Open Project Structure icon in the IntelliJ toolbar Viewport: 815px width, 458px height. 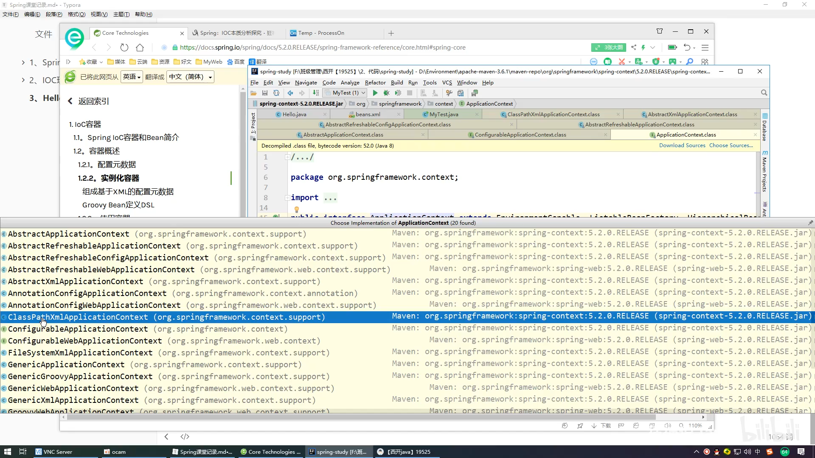point(461,93)
